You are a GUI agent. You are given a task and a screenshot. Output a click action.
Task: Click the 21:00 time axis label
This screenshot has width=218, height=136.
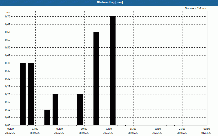182,129
